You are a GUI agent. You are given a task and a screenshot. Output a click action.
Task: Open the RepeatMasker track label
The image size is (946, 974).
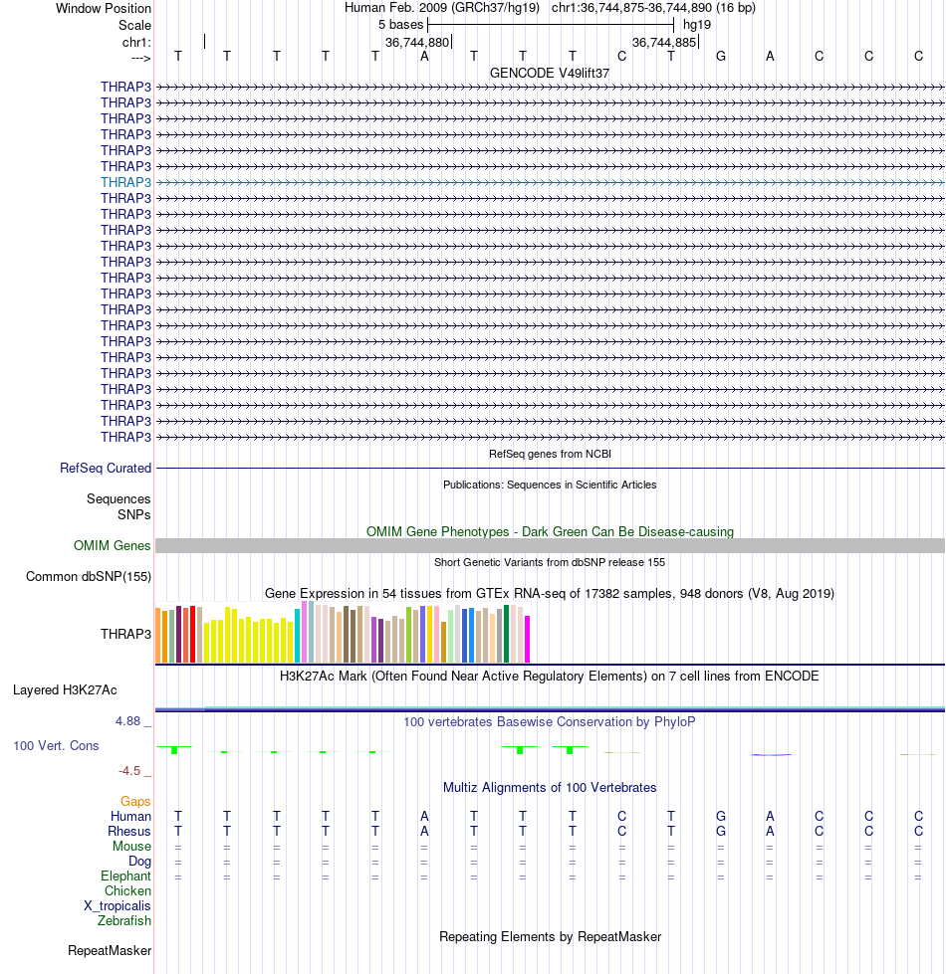[x=110, y=950]
